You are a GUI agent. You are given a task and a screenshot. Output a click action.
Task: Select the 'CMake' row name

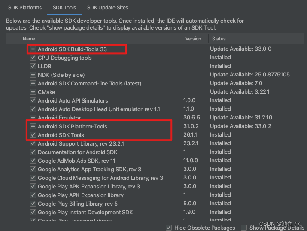point(46,92)
